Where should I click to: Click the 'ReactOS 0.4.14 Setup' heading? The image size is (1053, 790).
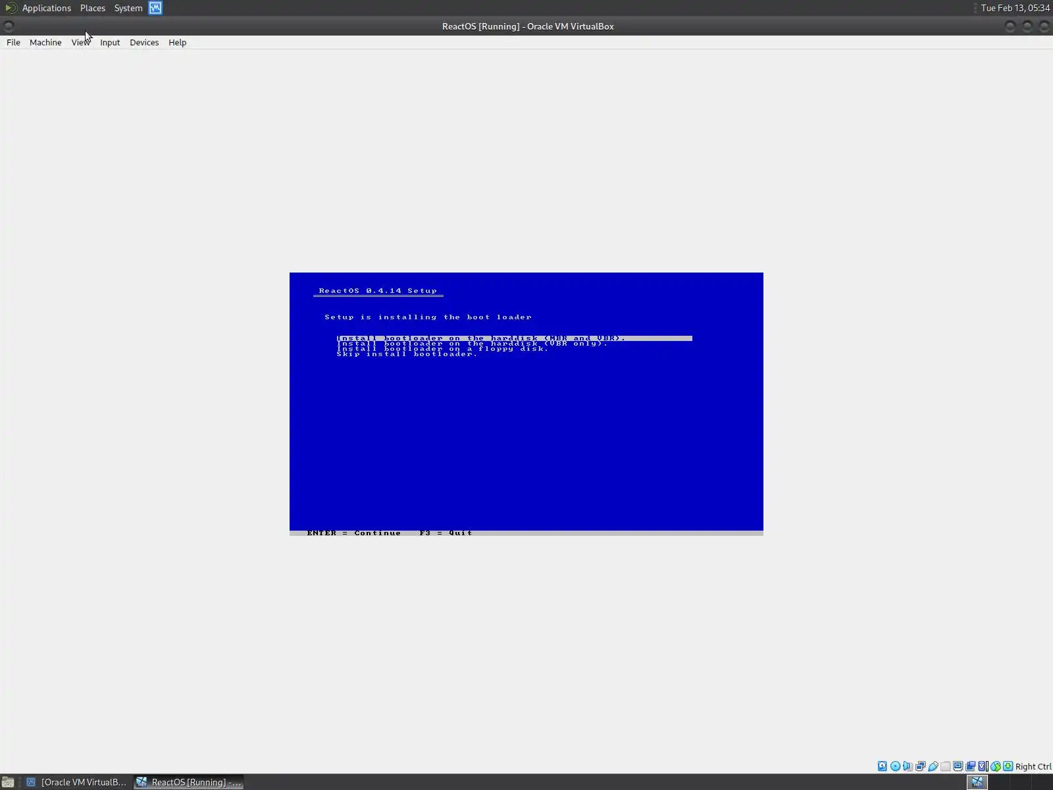coord(378,290)
